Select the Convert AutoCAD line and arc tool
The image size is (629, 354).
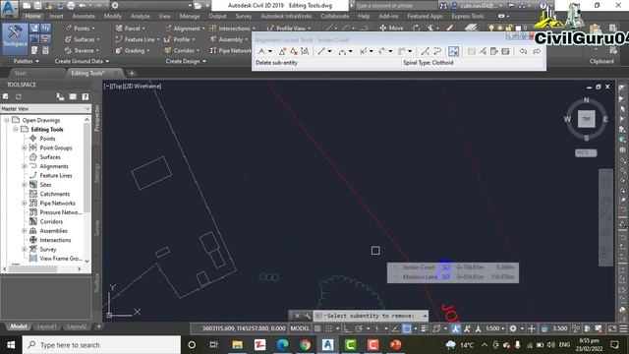426,51
